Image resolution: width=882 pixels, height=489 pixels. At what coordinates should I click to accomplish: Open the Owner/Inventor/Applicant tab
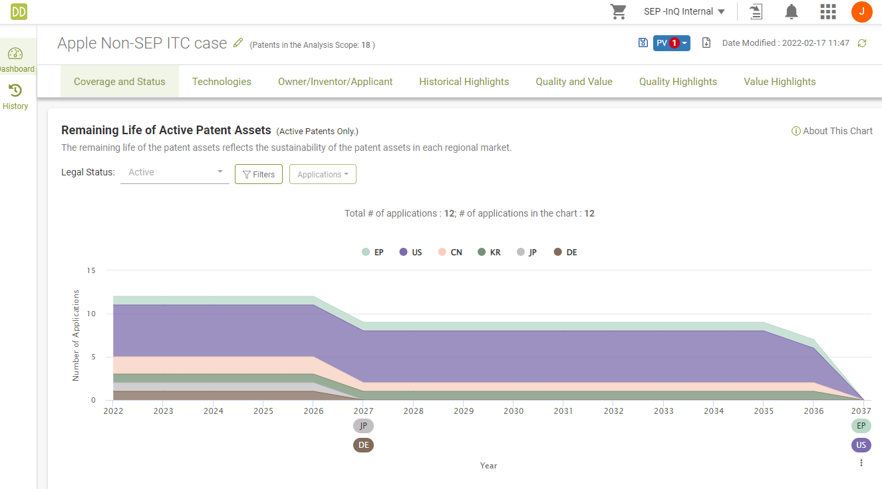point(335,82)
